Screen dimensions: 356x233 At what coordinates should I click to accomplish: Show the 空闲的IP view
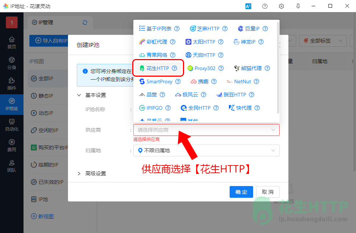48,130
